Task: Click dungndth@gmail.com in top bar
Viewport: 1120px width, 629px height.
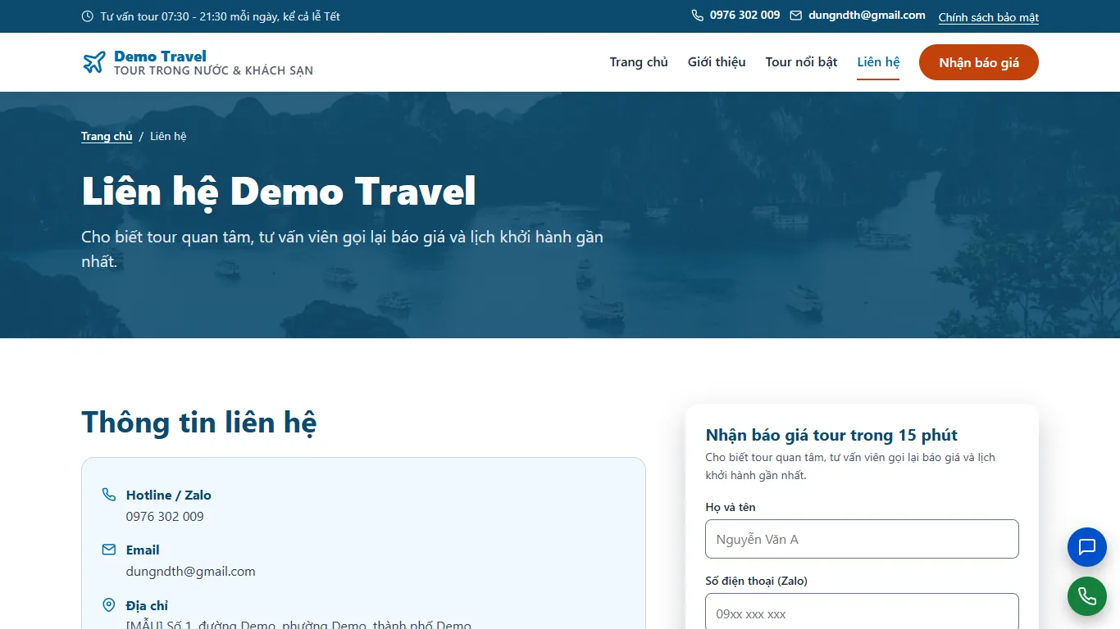Action: tap(867, 16)
